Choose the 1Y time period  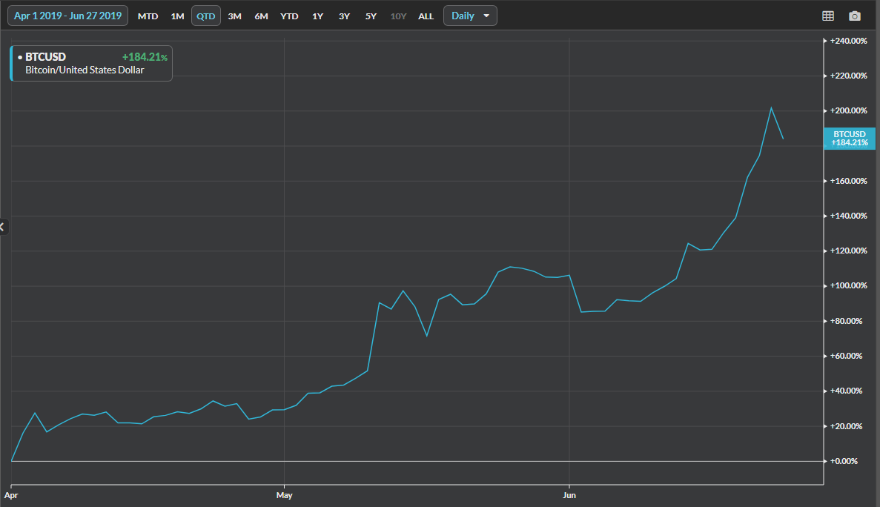pyautogui.click(x=317, y=16)
